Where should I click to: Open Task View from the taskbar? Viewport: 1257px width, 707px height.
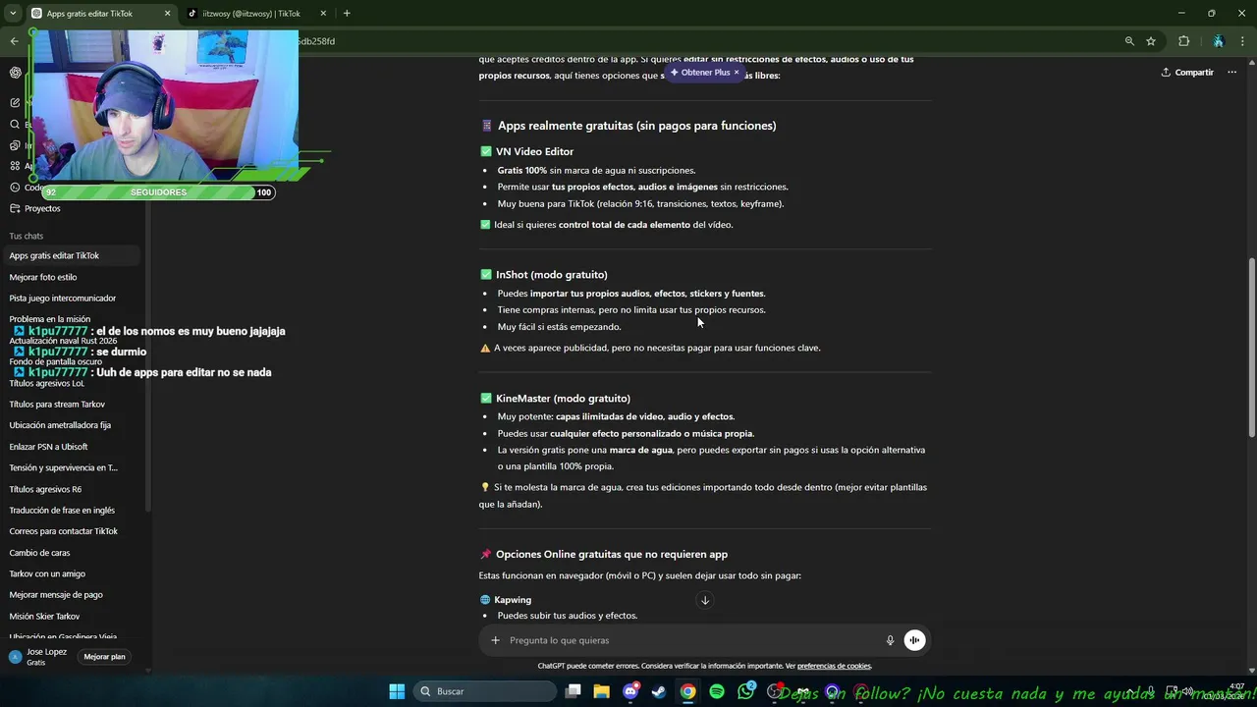coord(574,691)
